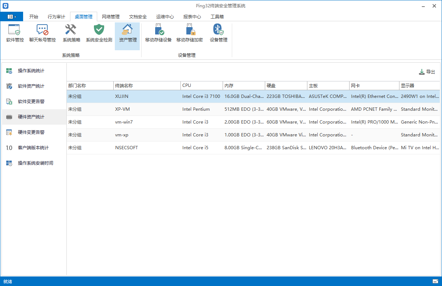The image size is (442, 286).
Task: Switch to 文档安全 tab
Action: click(138, 17)
